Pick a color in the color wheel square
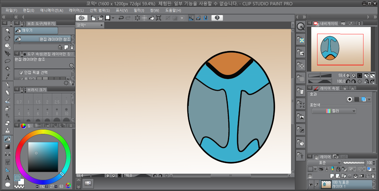Viewport: 379px width, 191px height. (43, 157)
